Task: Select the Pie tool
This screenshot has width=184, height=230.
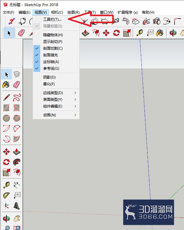Action: click(16, 139)
